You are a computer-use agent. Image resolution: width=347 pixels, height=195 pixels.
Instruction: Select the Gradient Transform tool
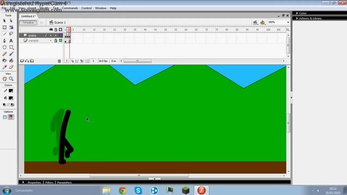click(11, 27)
